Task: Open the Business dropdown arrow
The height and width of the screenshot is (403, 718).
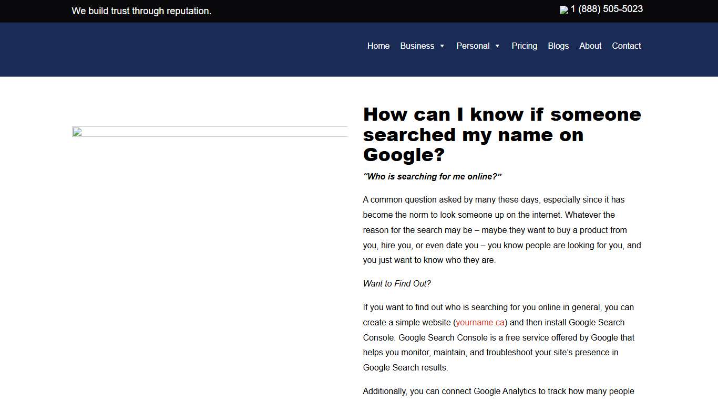Action: click(x=442, y=46)
